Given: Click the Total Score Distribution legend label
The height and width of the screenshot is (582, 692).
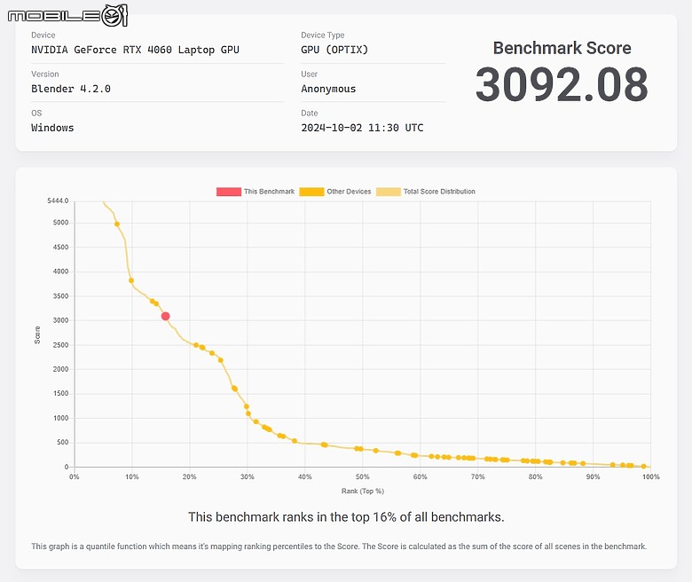Looking at the screenshot, I should tap(439, 192).
